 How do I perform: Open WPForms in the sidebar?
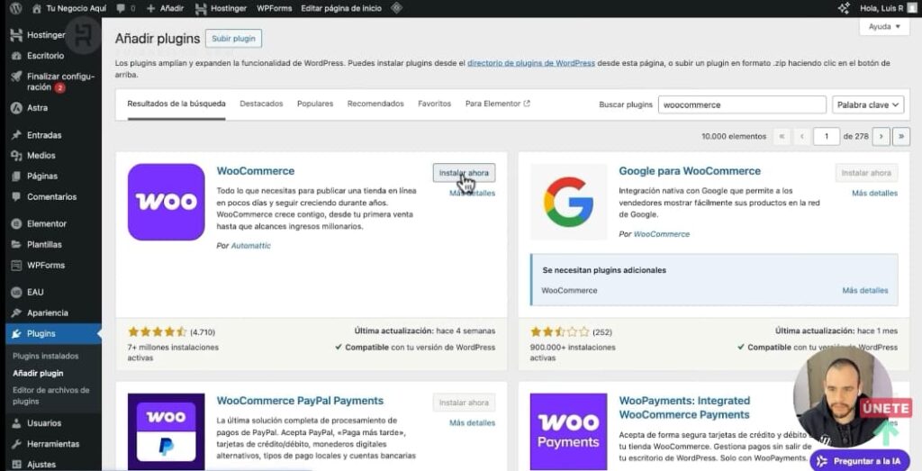coord(46,265)
